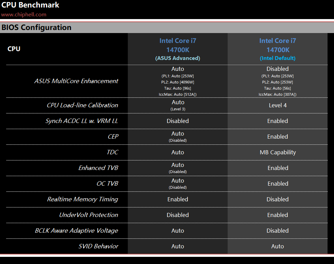
Task: Click the TDC Auto value in ASUS Advanced column
Action: tap(178, 153)
